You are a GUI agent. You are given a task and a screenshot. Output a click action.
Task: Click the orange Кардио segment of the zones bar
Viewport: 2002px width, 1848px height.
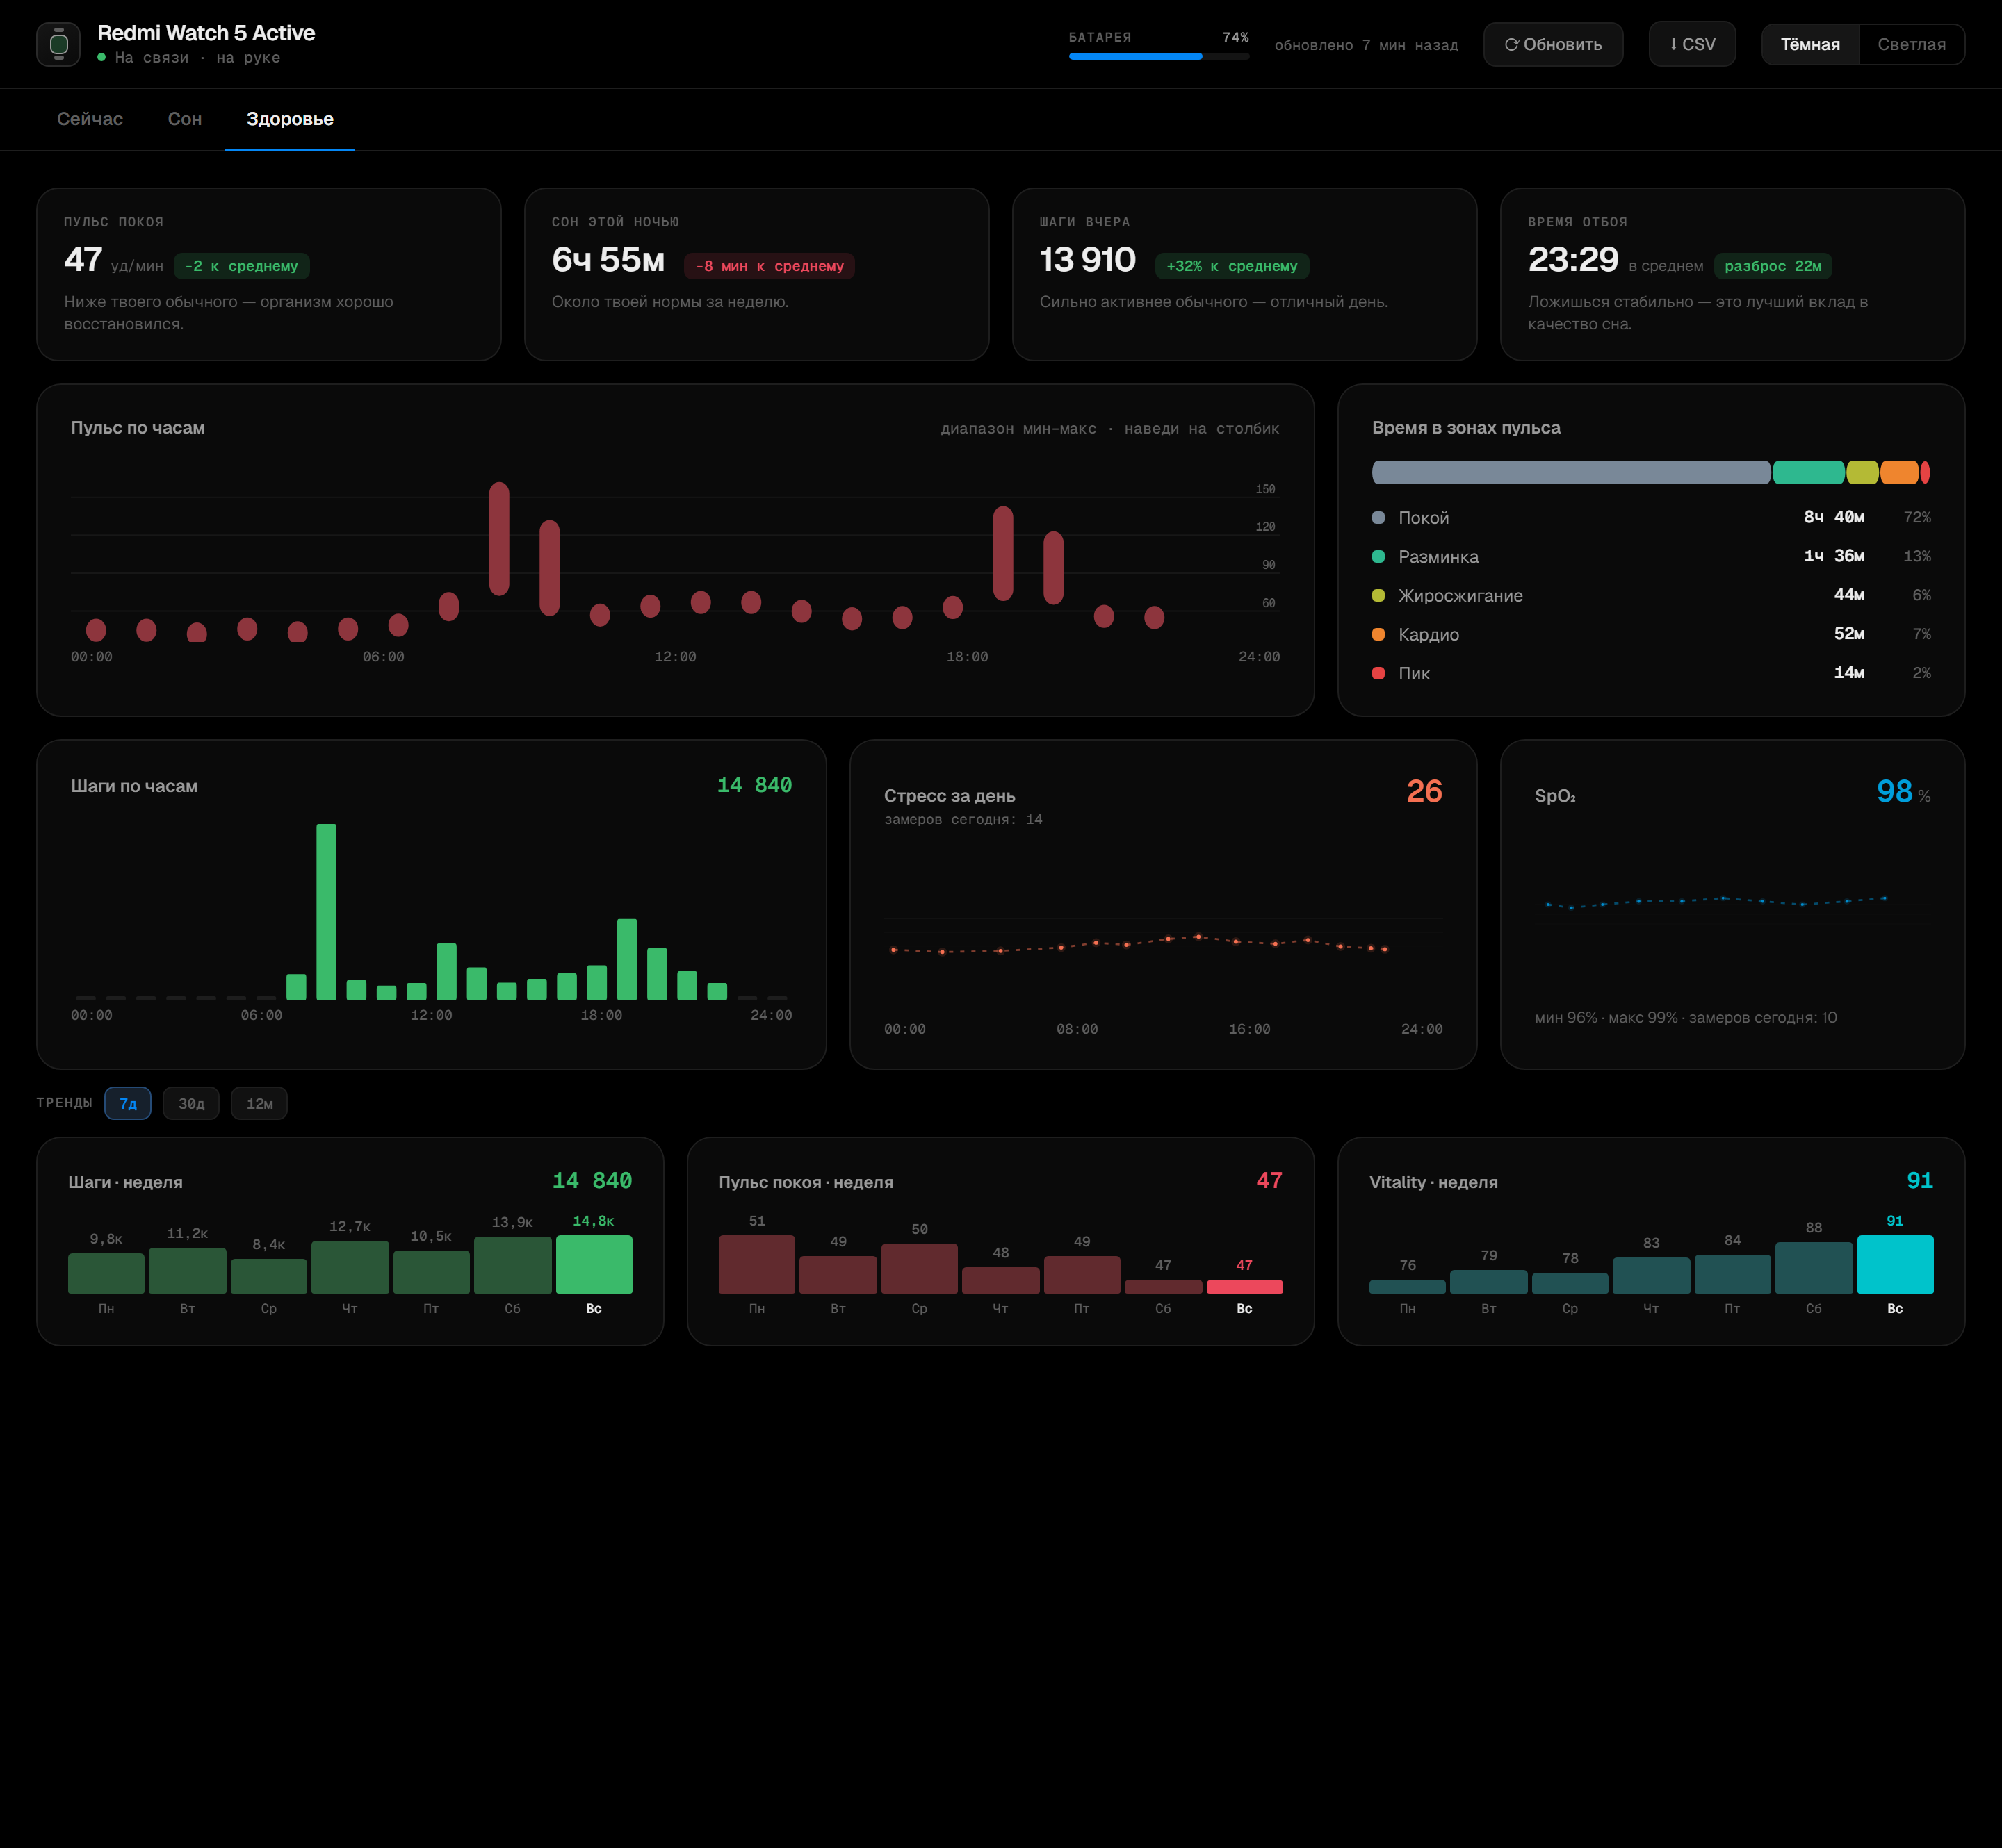1899,472
